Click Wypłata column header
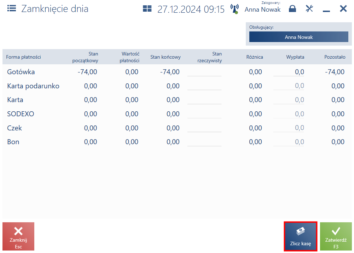The image size is (354, 253). tap(295, 57)
